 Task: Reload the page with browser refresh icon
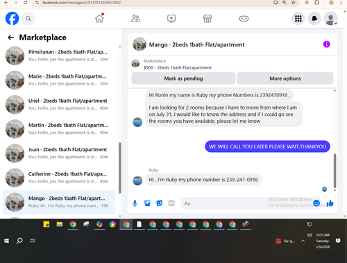point(26,3)
